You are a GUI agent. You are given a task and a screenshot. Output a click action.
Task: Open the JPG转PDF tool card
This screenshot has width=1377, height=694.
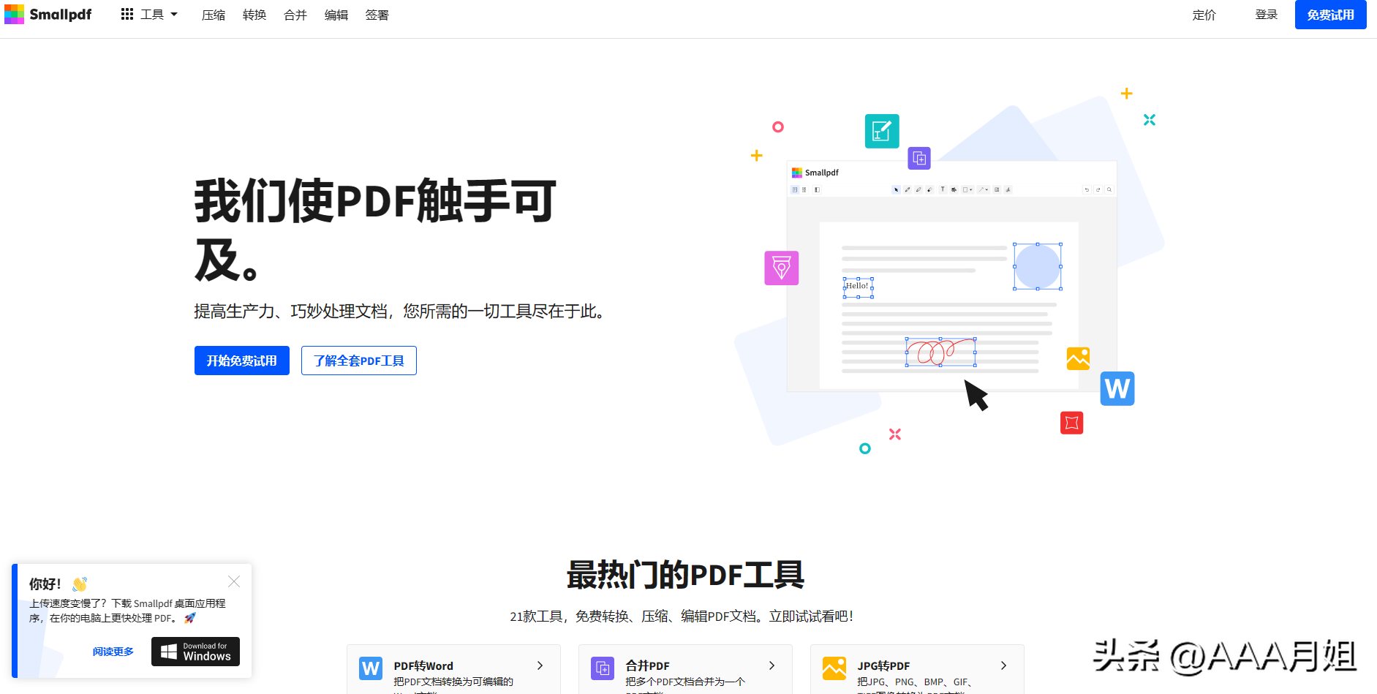pos(917,669)
